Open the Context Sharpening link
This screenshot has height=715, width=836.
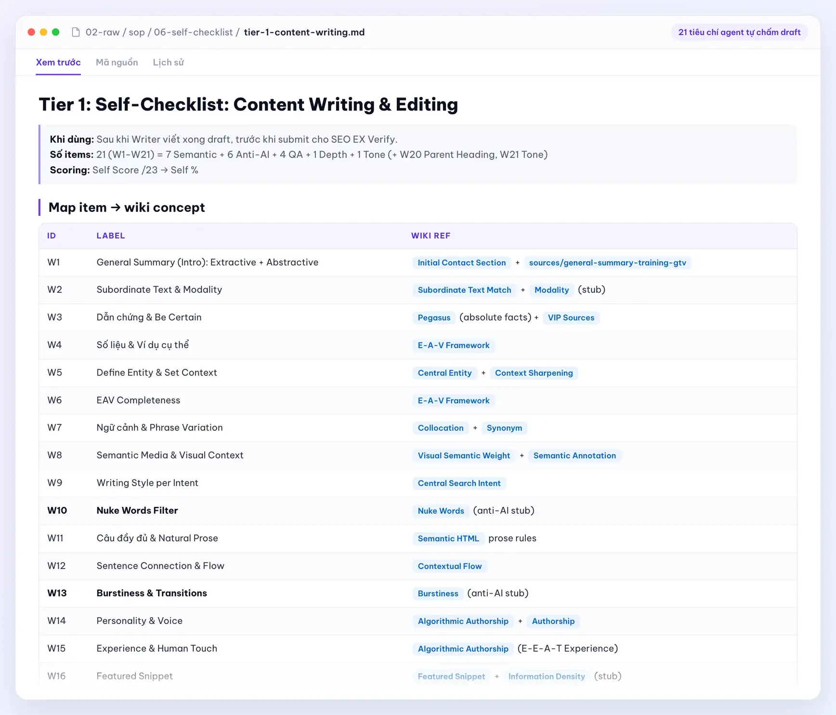[x=534, y=373]
